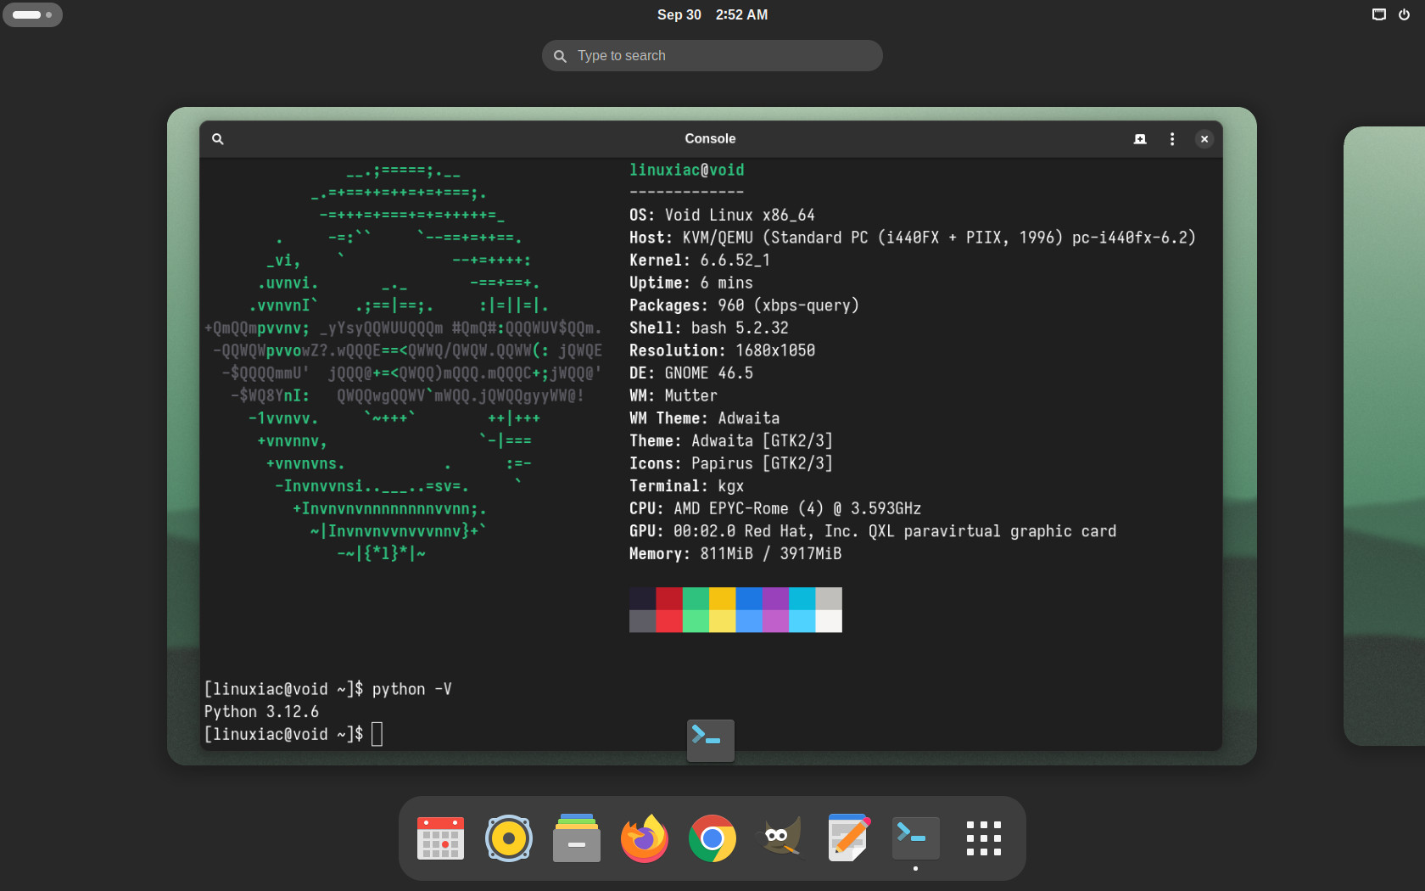This screenshot has height=891, width=1425.
Task: Open GIMP from the dash
Action: tap(780, 838)
